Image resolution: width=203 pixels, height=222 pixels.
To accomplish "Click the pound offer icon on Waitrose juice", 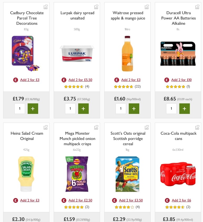I will pos(116,80).
